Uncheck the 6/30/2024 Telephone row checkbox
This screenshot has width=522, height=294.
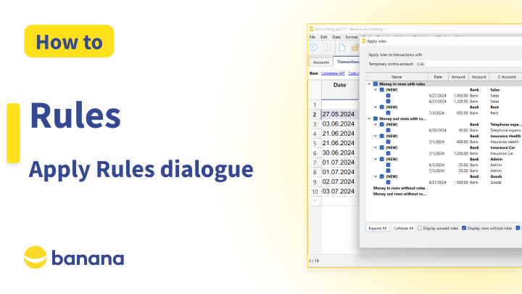[388, 131]
